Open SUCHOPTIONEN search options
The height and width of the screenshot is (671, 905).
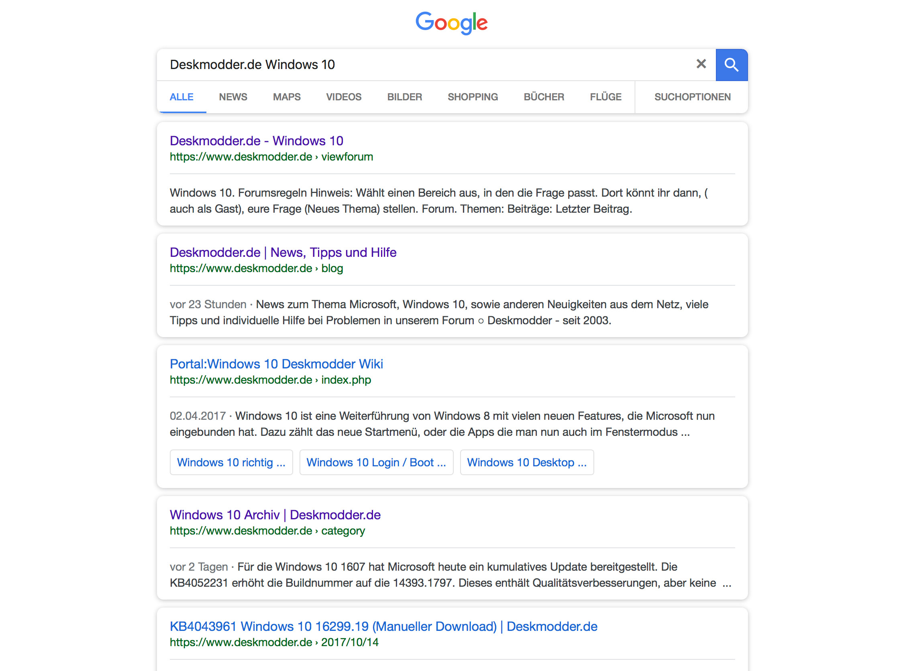coord(693,97)
